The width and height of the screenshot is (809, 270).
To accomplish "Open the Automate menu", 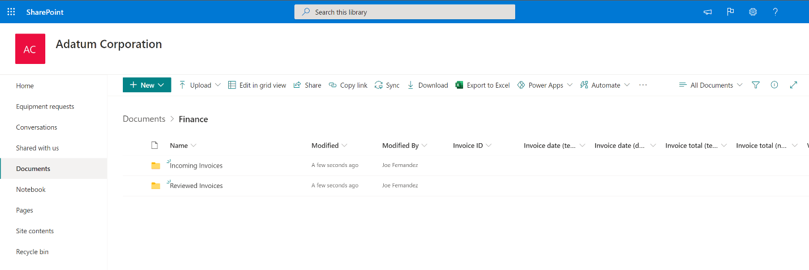I will pos(605,85).
